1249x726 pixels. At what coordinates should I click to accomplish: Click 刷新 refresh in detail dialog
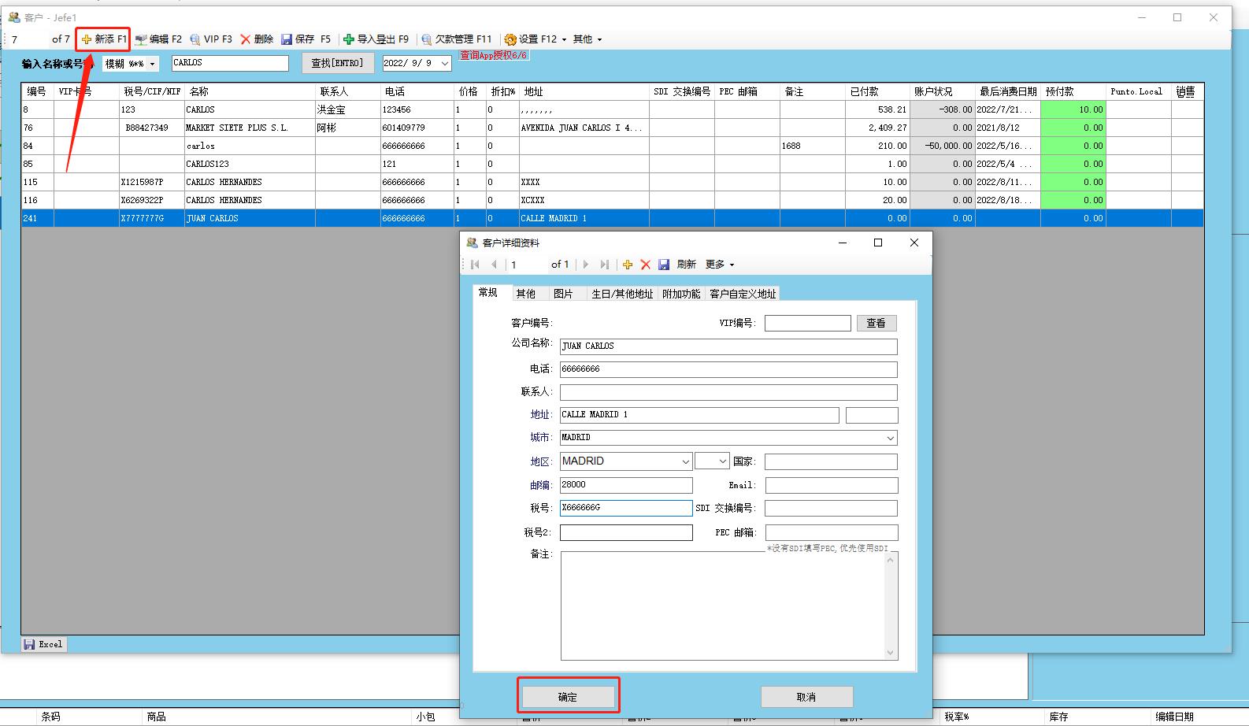(x=687, y=265)
